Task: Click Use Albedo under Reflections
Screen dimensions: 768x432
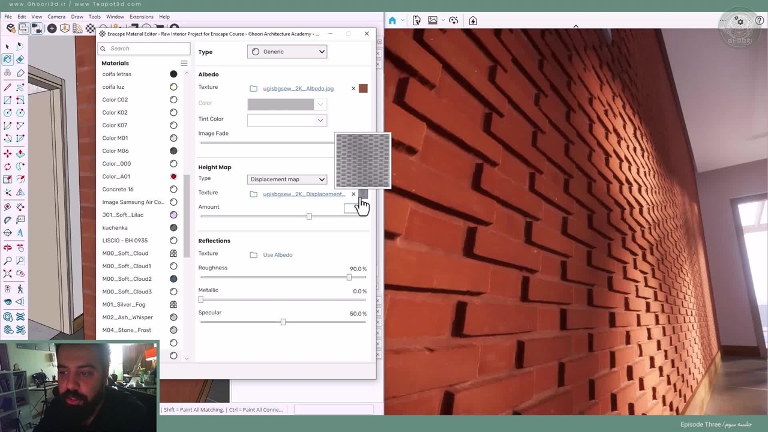Action: (277, 255)
